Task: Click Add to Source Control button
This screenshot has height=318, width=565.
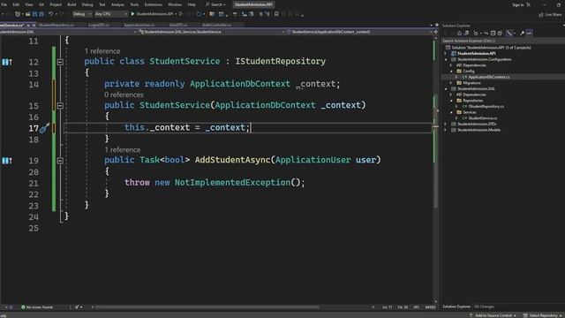Action: tap(493, 315)
